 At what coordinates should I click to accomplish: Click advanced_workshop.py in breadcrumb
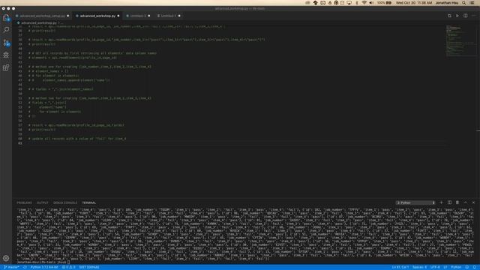[x=38, y=22]
